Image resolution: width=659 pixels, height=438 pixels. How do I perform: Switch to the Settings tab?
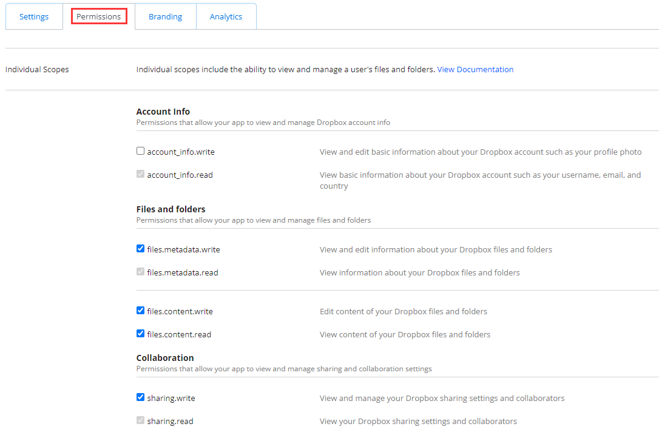click(x=34, y=16)
